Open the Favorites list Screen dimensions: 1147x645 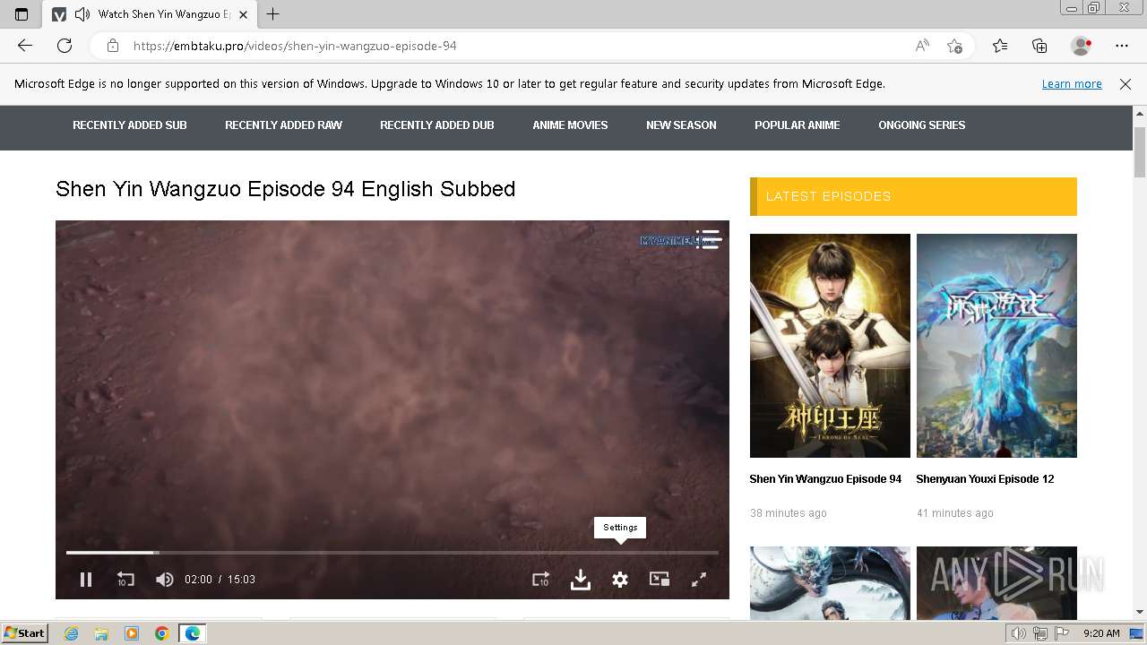click(1000, 46)
